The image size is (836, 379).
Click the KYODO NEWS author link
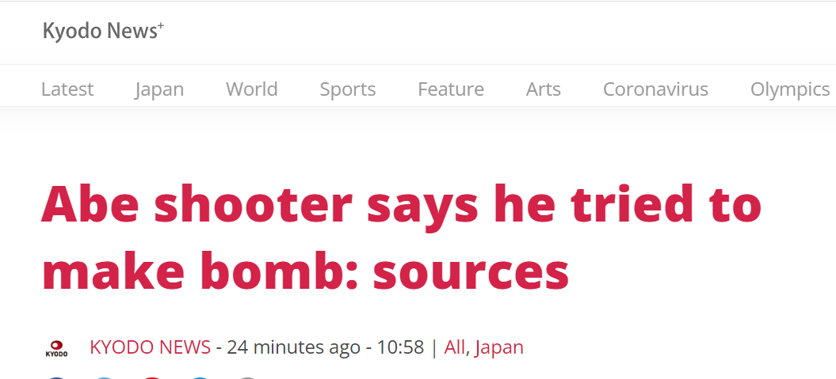[x=151, y=347]
